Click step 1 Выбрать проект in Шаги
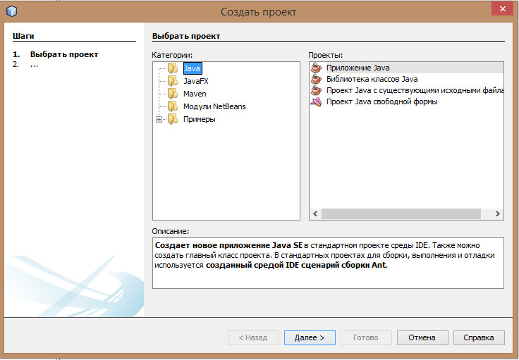Image resolution: width=519 pixels, height=360 pixels. (64, 54)
